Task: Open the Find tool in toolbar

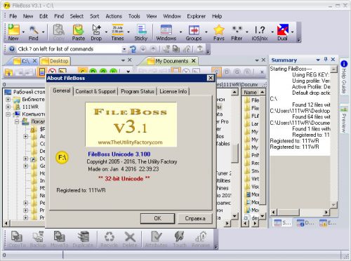Action: [x=34, y=32]
